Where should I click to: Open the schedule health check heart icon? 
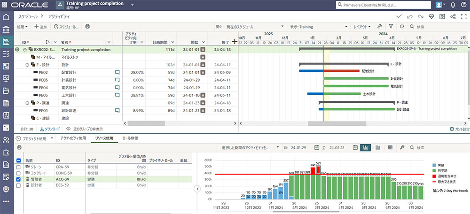[431, 17]
